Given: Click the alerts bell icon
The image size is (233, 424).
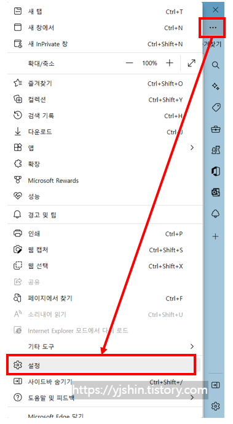Looking at the screenshot, I should (x=17, y=215).
